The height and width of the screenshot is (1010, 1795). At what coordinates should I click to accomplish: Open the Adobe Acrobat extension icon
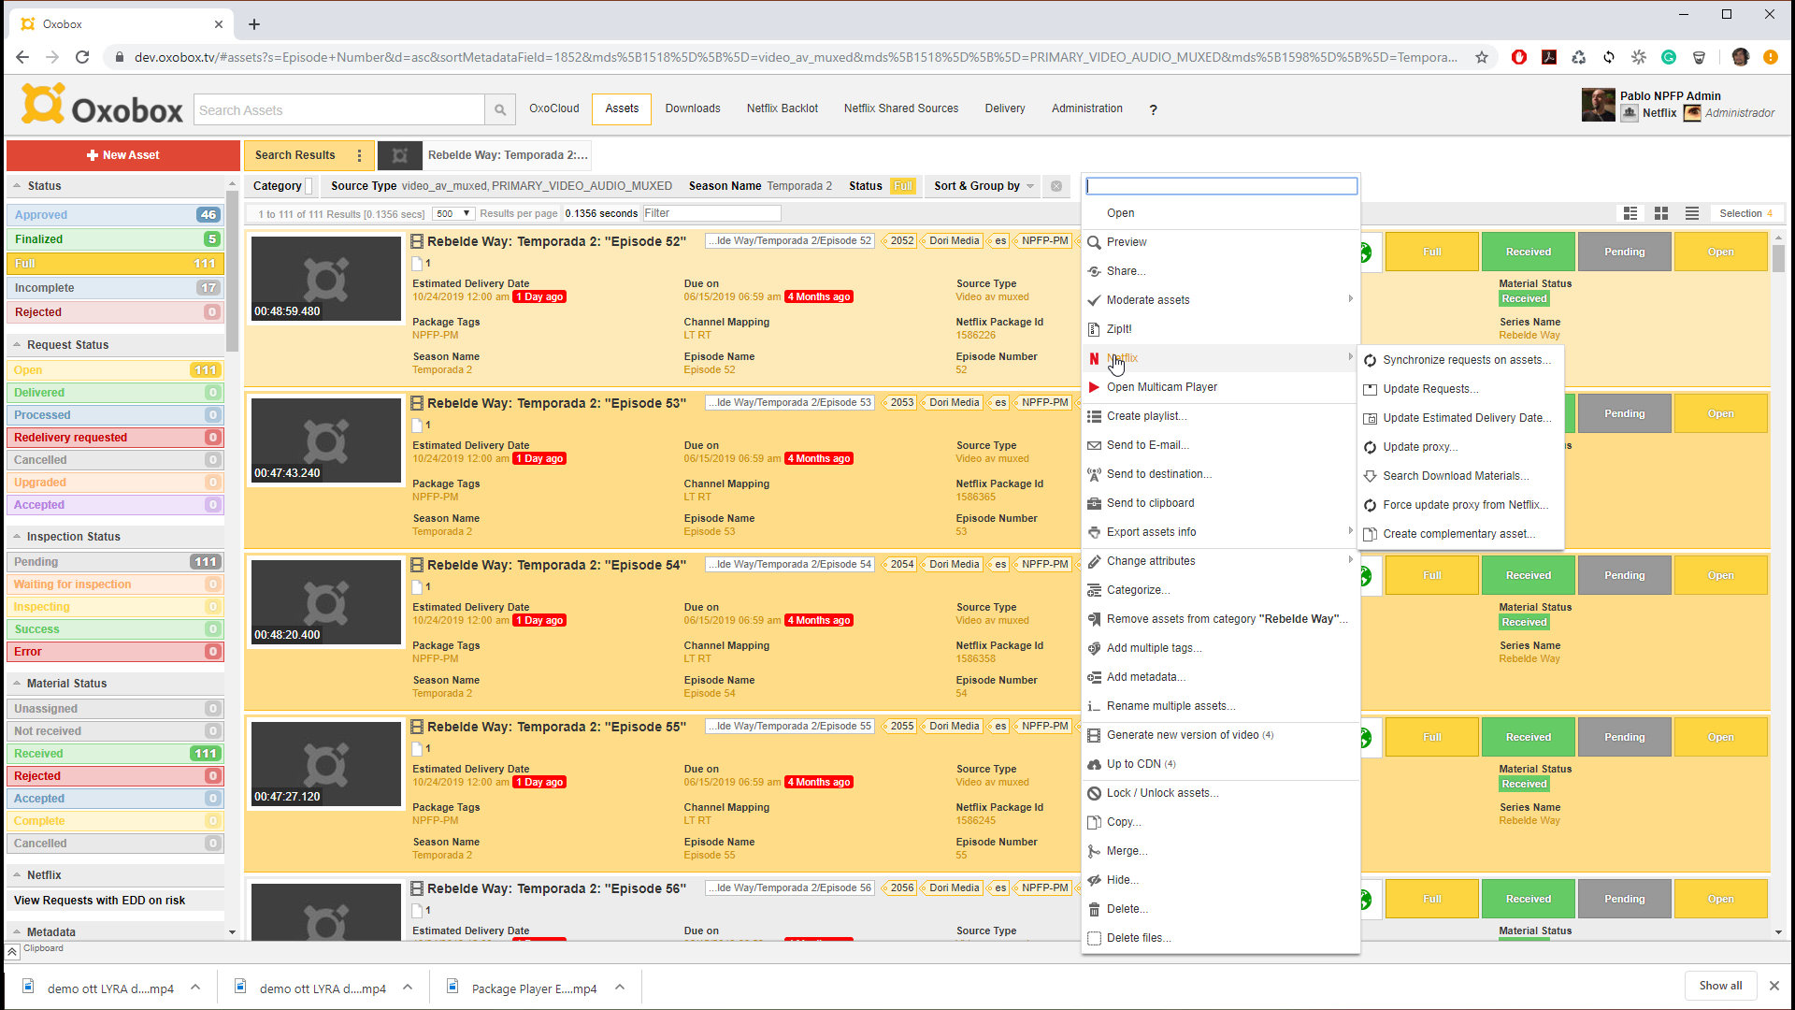(1549, 57)
